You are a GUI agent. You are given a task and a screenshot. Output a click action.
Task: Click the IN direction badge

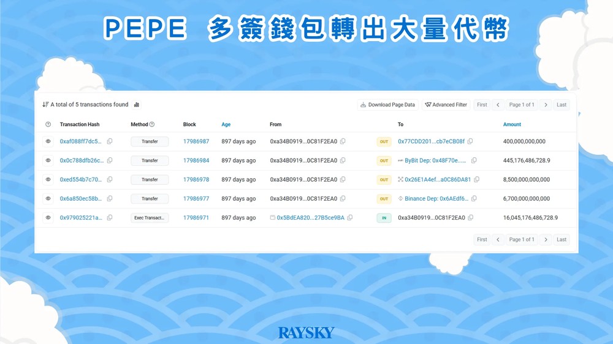pos(384,218)
